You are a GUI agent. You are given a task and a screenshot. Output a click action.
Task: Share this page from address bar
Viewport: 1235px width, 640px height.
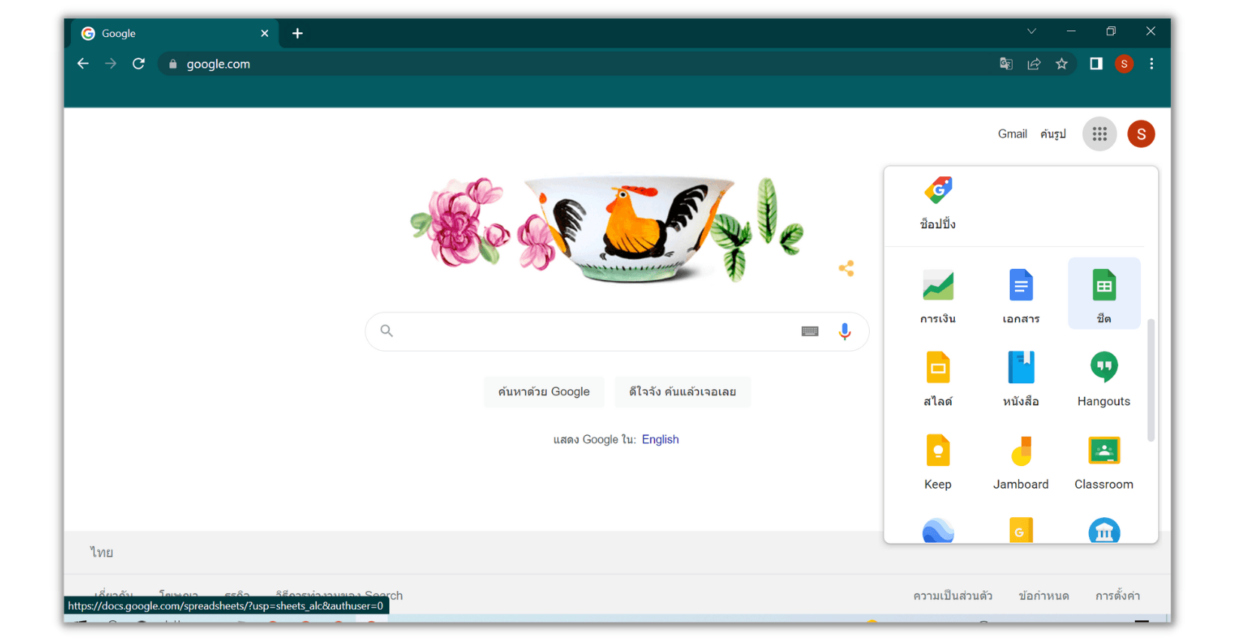click(x=1034, y=64)
